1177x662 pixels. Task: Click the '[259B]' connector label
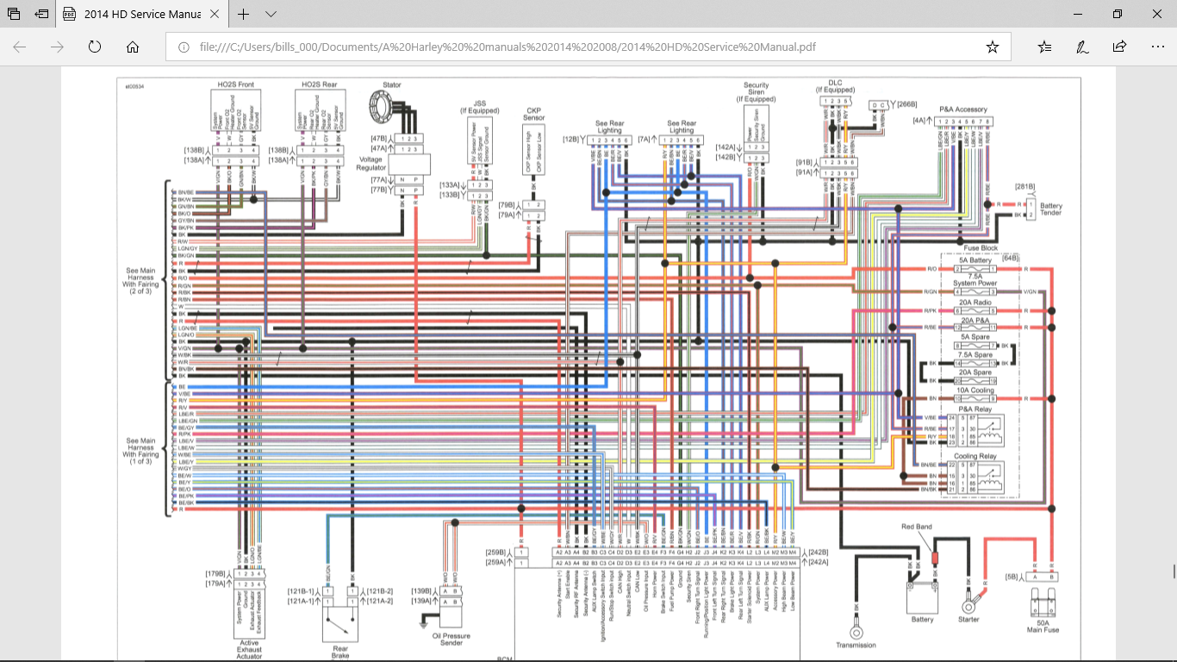(x=495, y=553)
